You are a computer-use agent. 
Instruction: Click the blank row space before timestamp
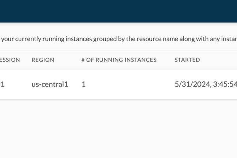coord(130,84)
